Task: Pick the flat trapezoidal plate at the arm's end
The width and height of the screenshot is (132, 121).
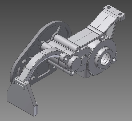Action: [x=21, y=99]
